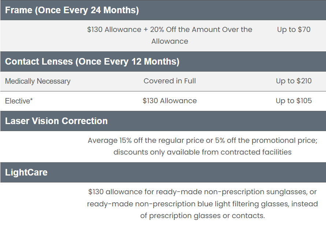Click the discounts only from contracted facilities line
This screenshot has width=326, height=228.
click(x=203, y=152)
